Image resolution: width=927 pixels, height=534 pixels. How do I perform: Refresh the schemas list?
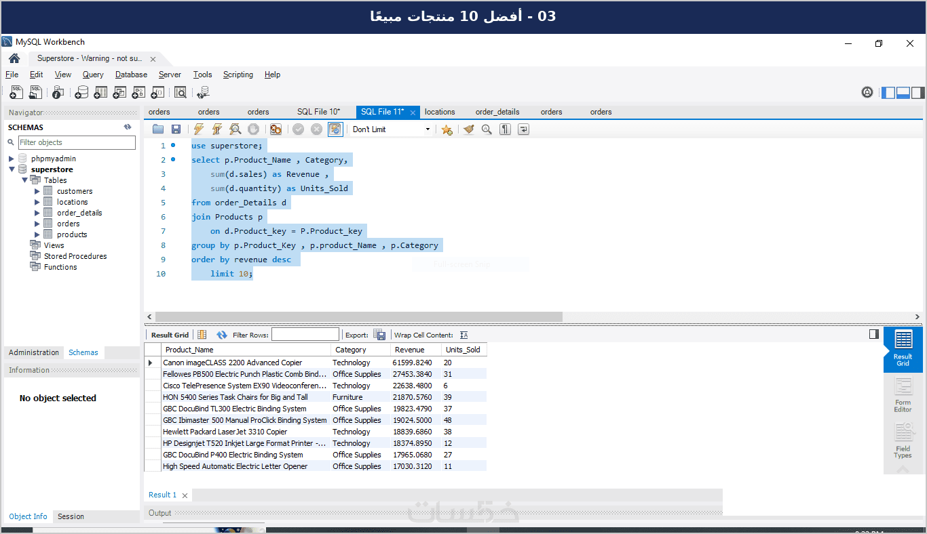click(128, 127)
